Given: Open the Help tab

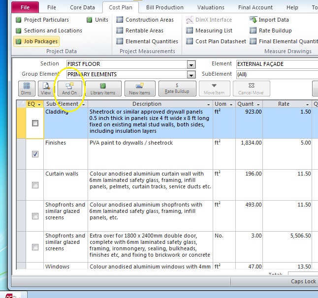Looking at the screenshot, I should [292, 7].
